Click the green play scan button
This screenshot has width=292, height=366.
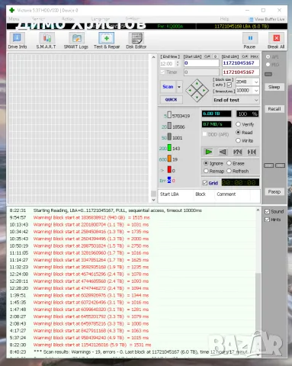[x=208, y=152]
